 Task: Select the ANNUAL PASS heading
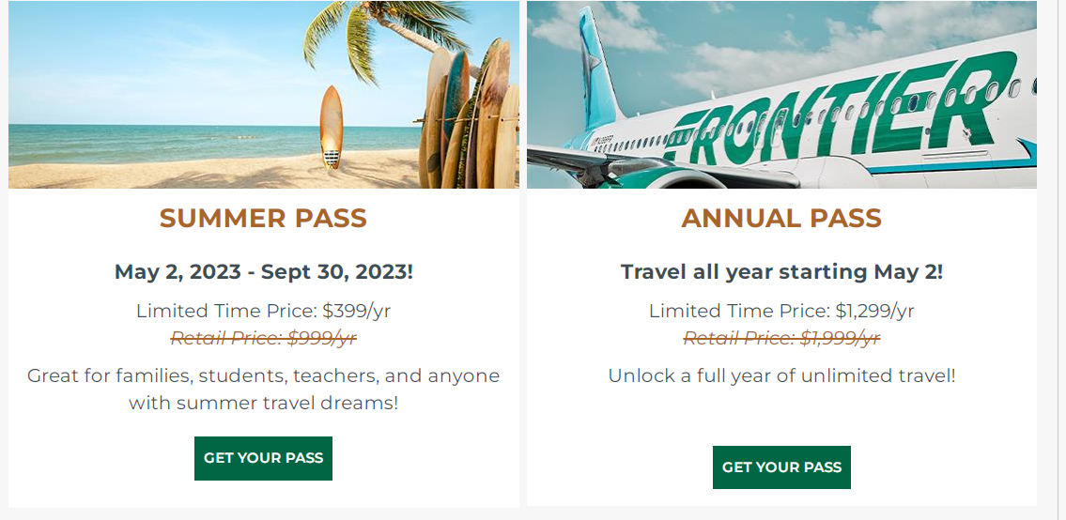click(781, 218)
